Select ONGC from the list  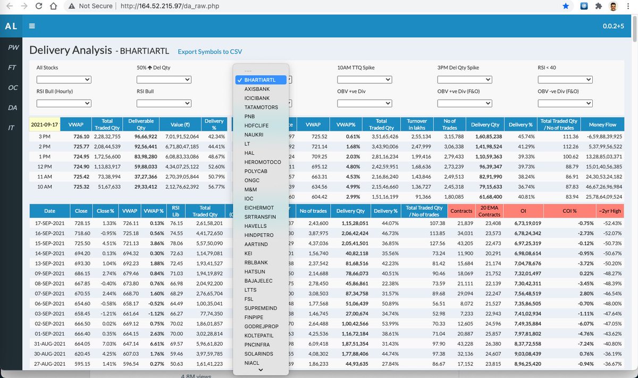(x=261, y=181)
